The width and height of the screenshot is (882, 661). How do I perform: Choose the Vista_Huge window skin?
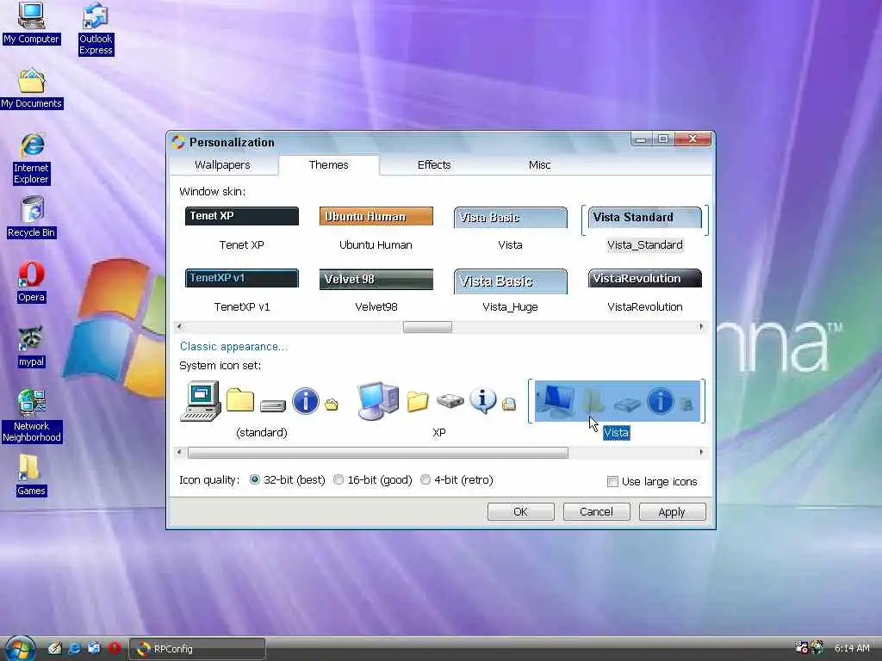pos(510,291)
